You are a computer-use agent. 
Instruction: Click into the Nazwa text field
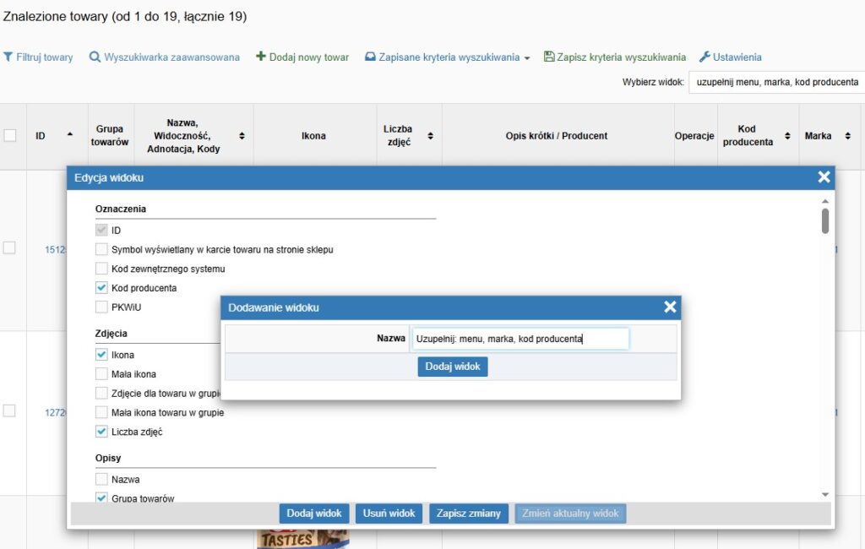click(520, 339)
